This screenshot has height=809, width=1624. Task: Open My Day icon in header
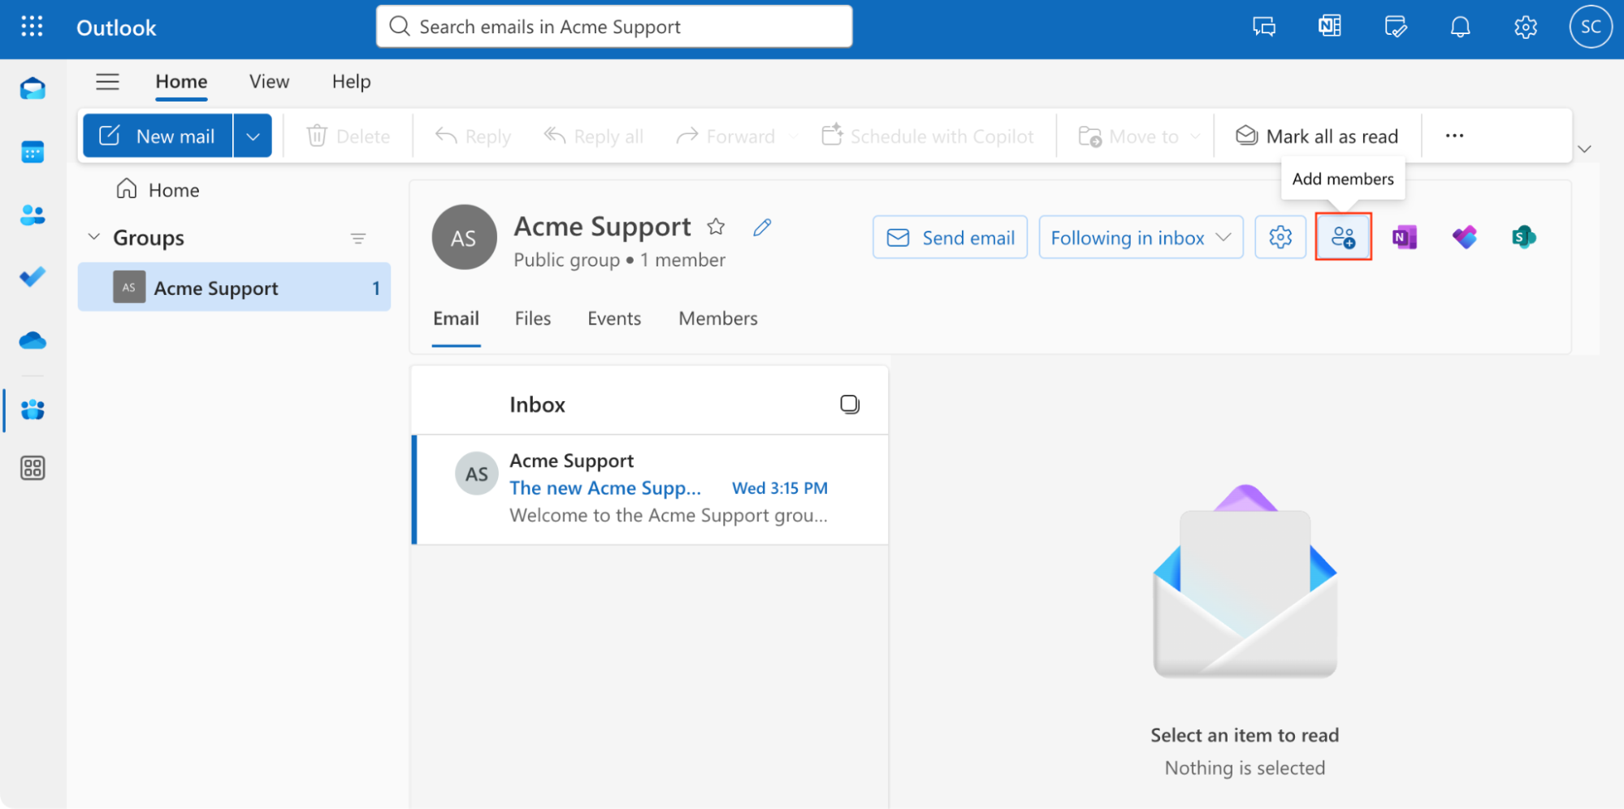tap(1396, 27)
